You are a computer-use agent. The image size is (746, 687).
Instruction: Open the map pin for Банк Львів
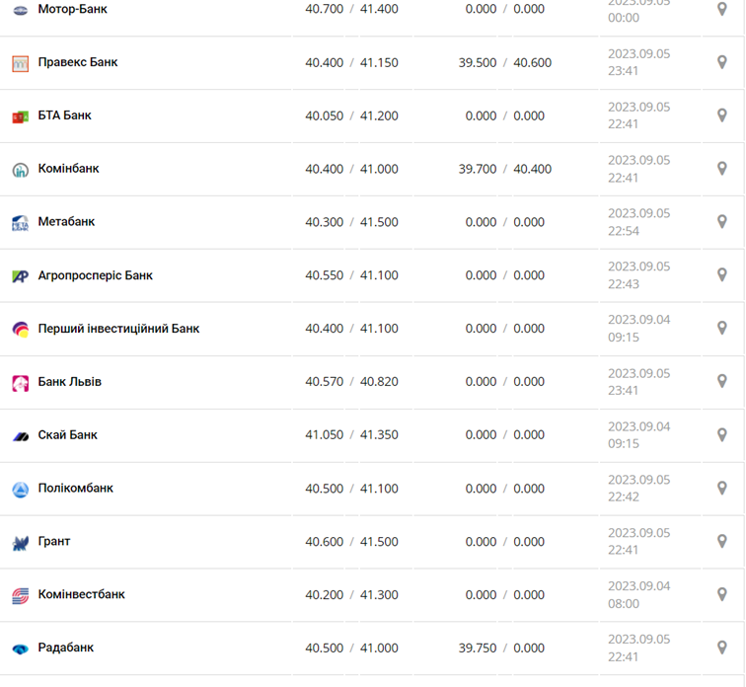(721, 382)
